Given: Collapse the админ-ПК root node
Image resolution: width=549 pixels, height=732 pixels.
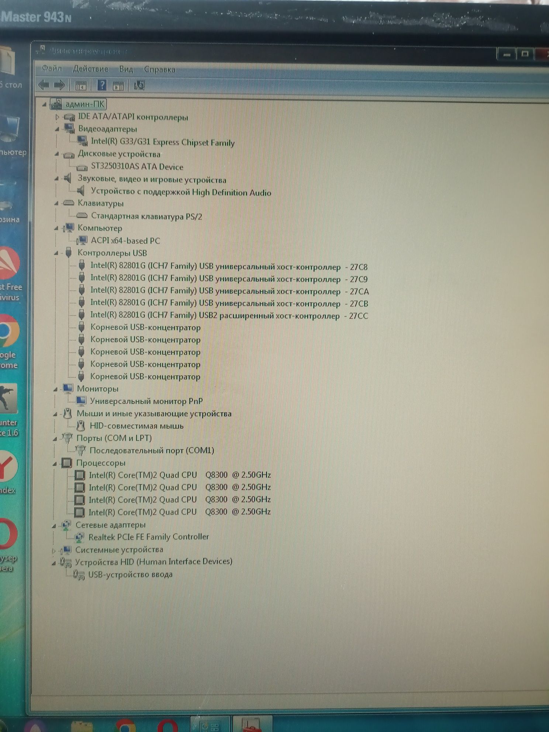Looking at the screenshot, I should pos(44,104).
